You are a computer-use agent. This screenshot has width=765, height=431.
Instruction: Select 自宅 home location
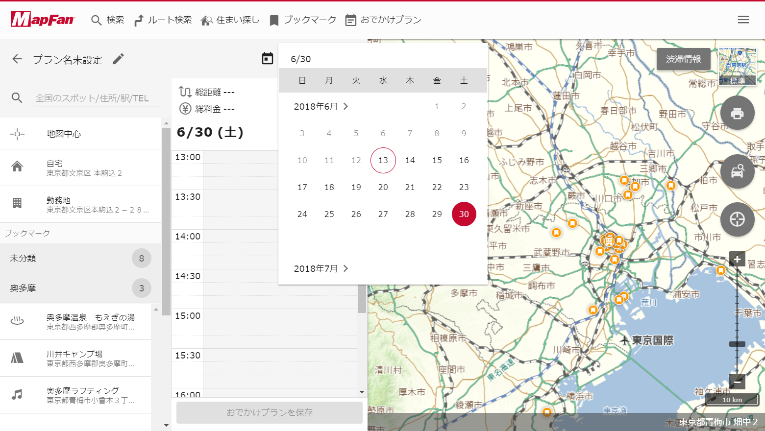(81, 168)
